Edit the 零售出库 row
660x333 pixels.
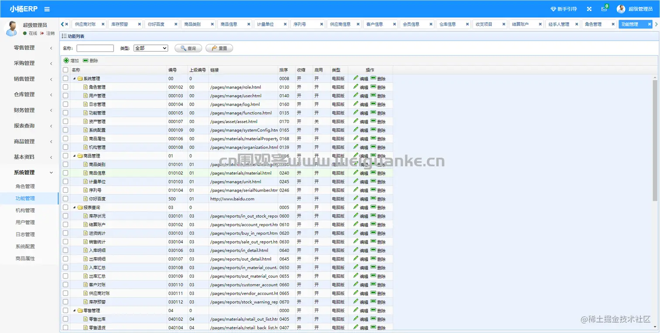coord(361,319)
